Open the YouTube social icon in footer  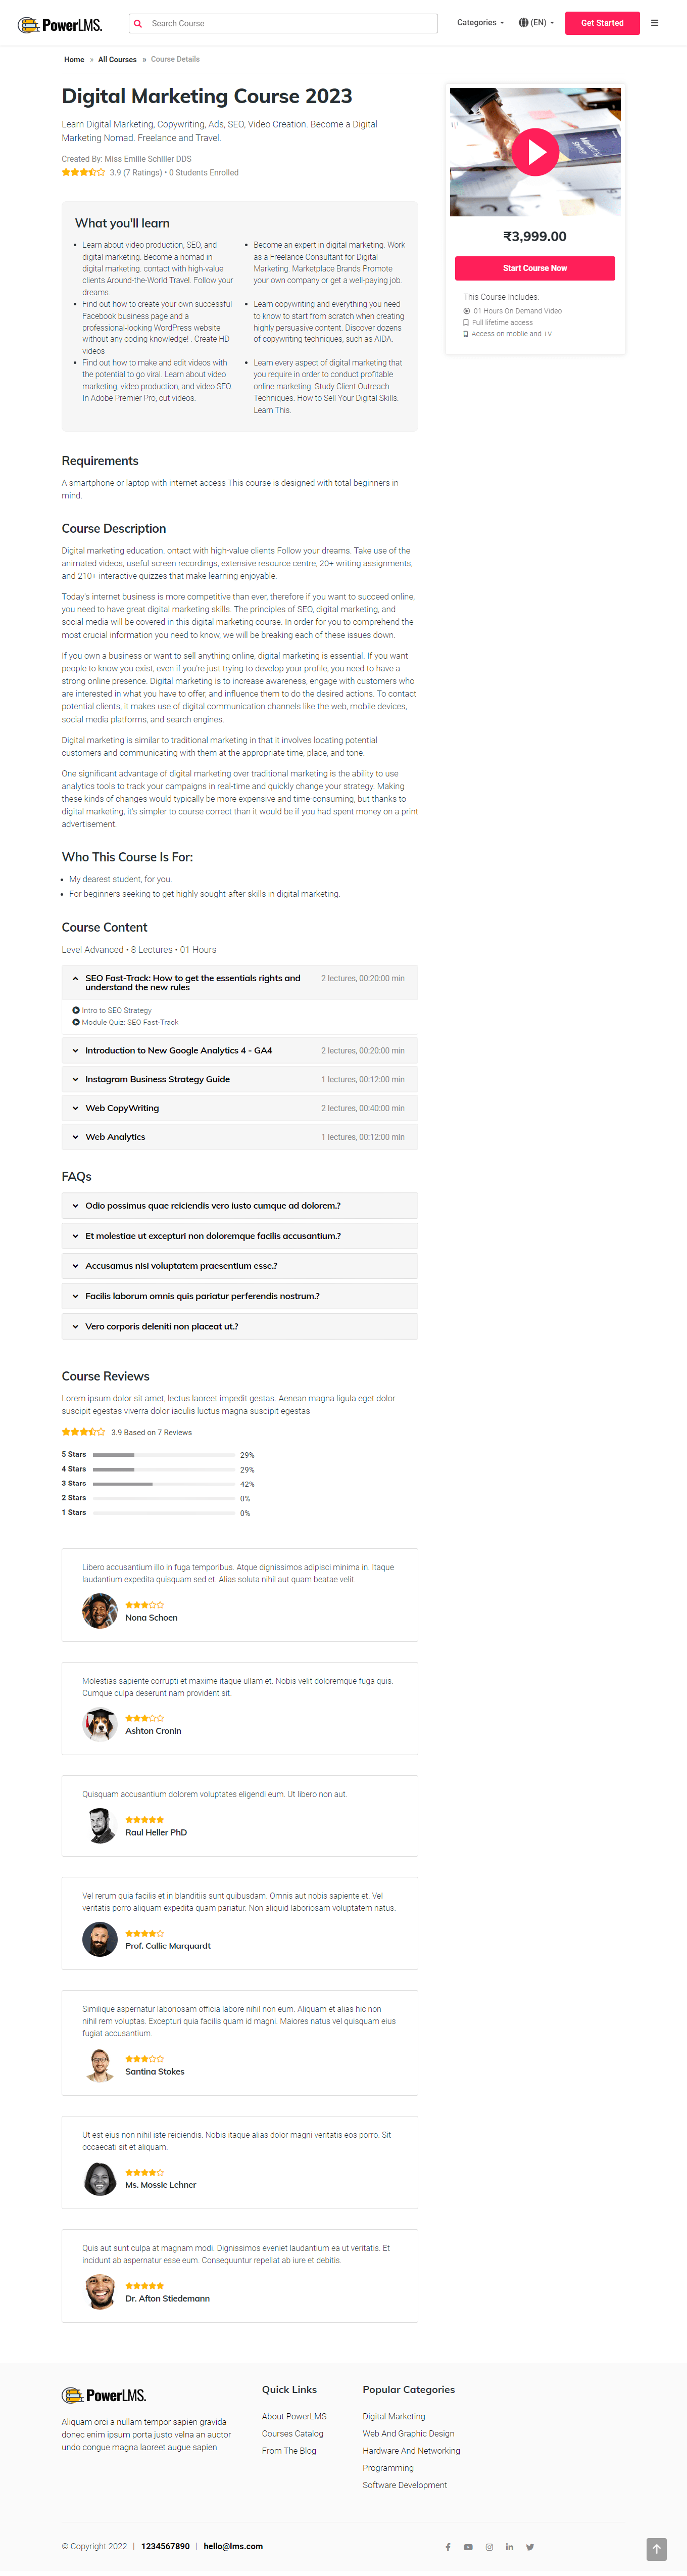click(x=468, y=2547)
